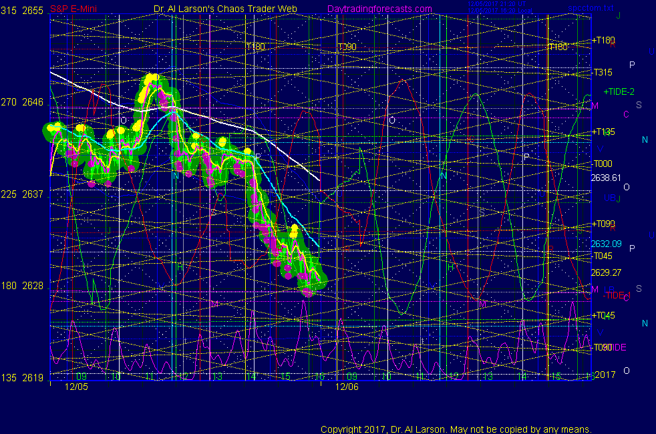656x434 pixels.
Task: Click the "+T180" level label
Action: click(x=603, y=40)
